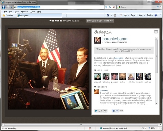Click the panel scrollbar down arrow
The image size is (163, 131).
click(x=156, y=104)
